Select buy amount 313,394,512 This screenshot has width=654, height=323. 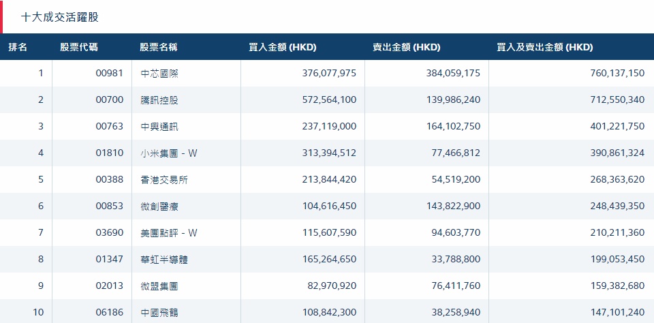click(x=329, y=153)
